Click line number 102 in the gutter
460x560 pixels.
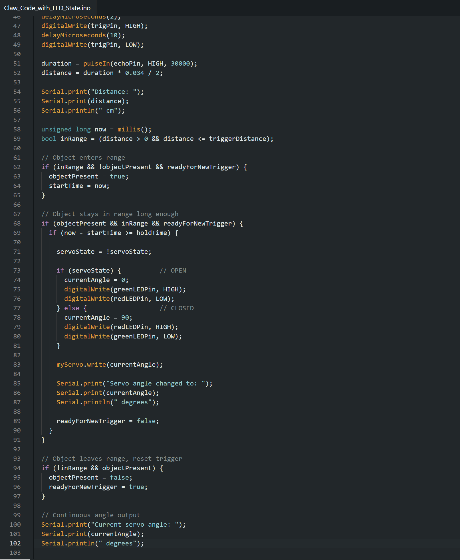[15, 543]
